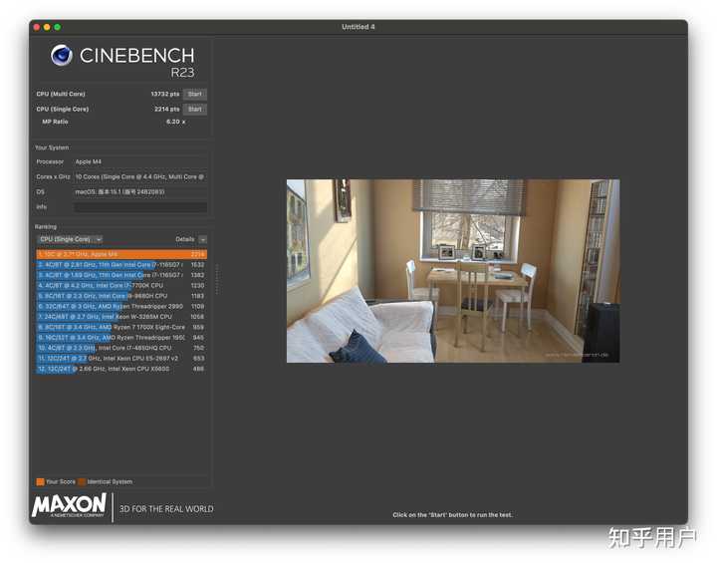
Task: Click the Identical System legend swatch
Action: [x=82, y=481]
